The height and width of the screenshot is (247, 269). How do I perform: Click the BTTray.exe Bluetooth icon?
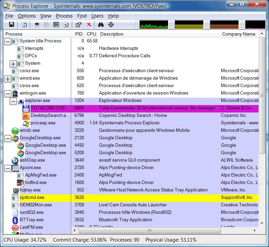click(x=15, y=220)
